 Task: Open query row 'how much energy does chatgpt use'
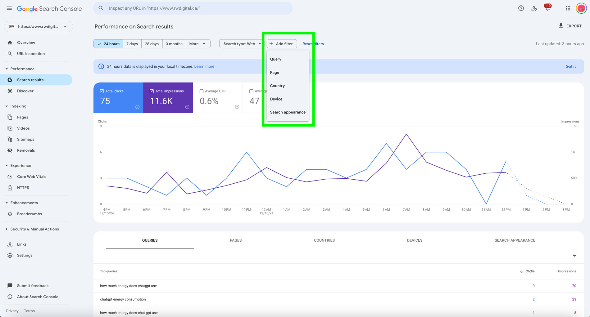tap(338, 286)
